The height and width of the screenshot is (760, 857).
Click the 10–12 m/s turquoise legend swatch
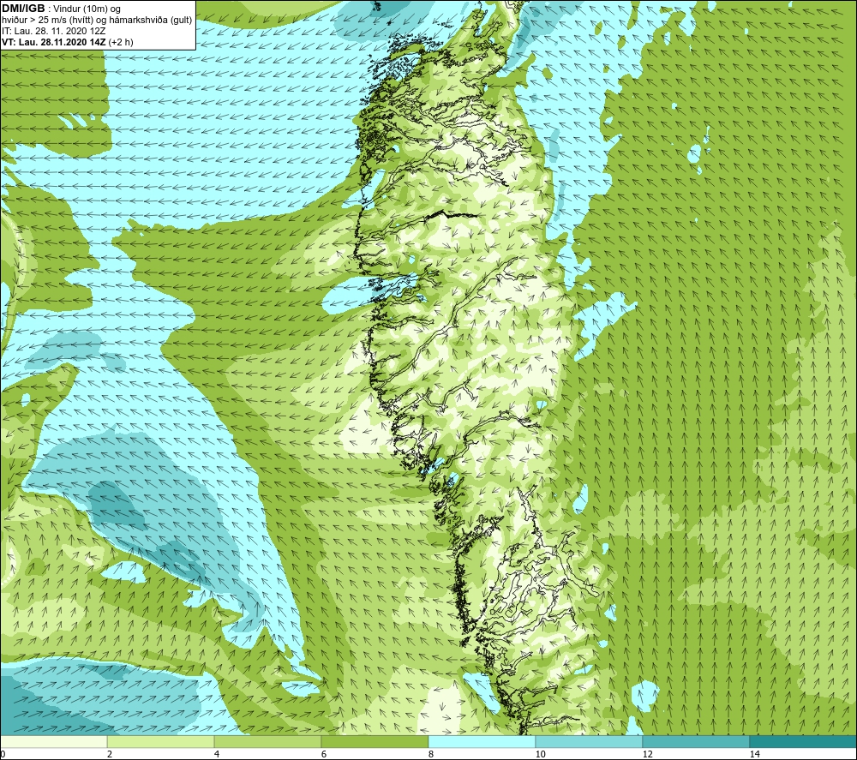coord(589,741)
